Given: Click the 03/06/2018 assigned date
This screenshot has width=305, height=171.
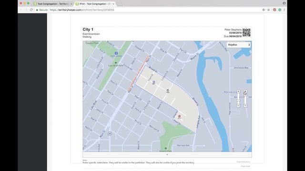Looking at the screenshot, I should pos(235,33).
